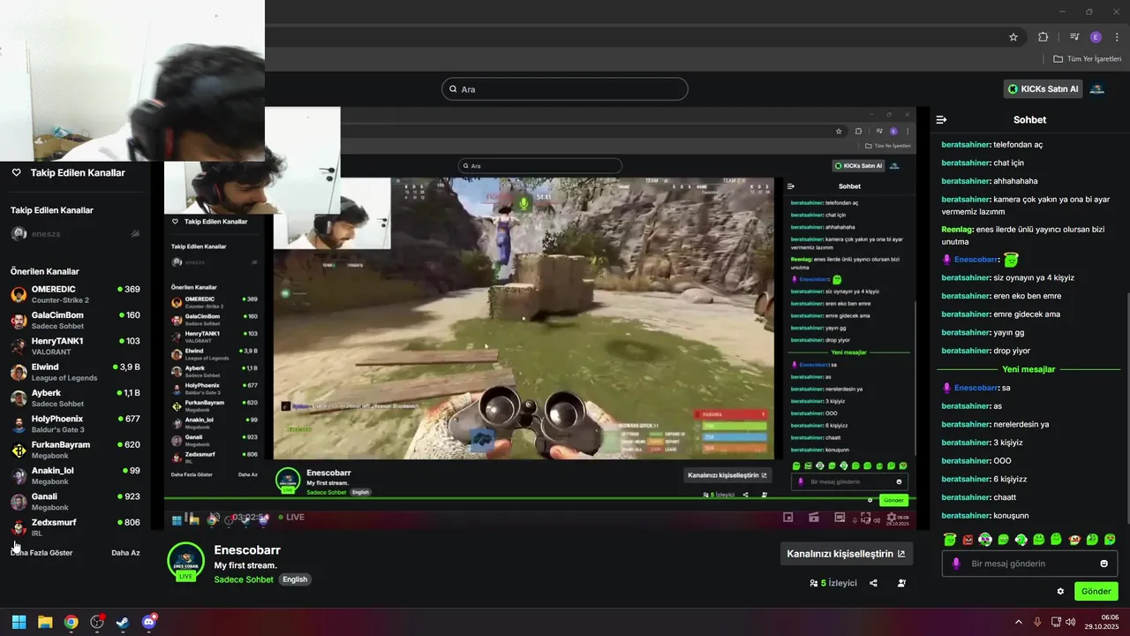Collapse the list with Daha Az

(125, 552)
